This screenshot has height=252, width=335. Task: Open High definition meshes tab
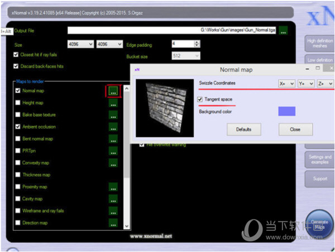point(319,44)
